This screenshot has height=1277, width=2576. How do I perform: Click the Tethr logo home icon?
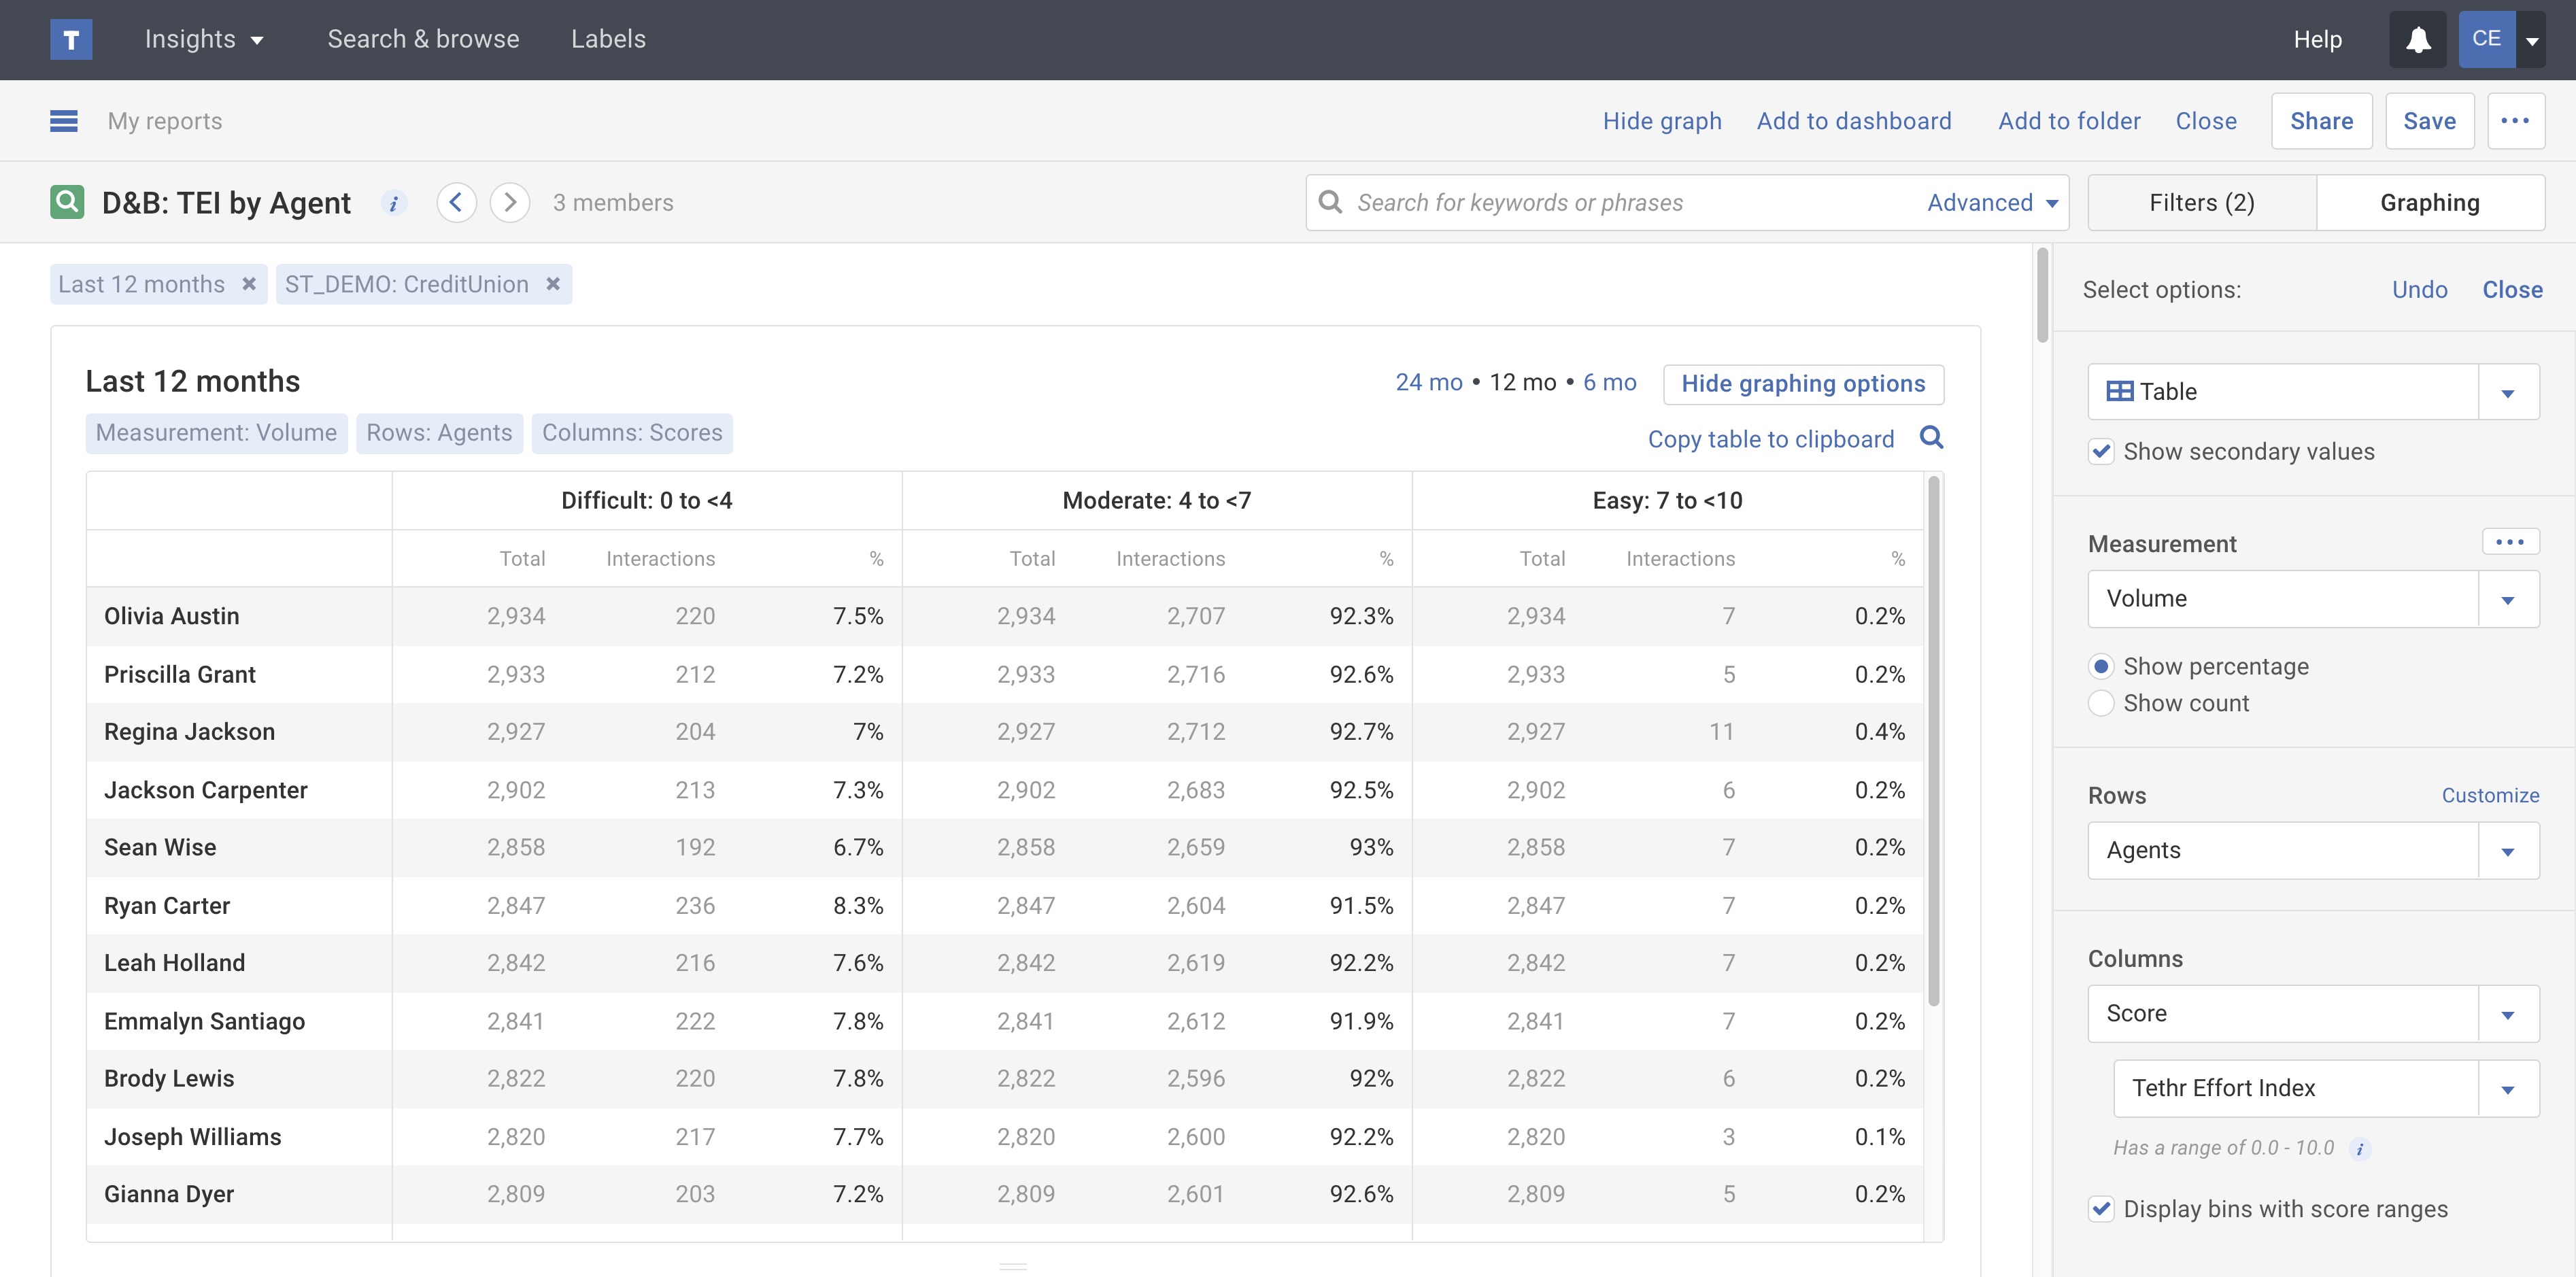tap(71, 40)
